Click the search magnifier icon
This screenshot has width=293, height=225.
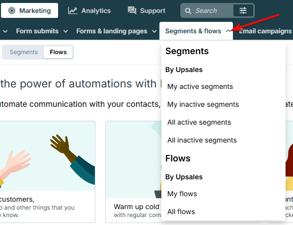coord(188,10)
